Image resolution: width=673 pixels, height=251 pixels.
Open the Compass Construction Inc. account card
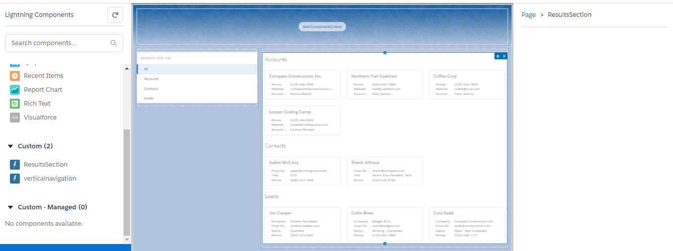303,84
